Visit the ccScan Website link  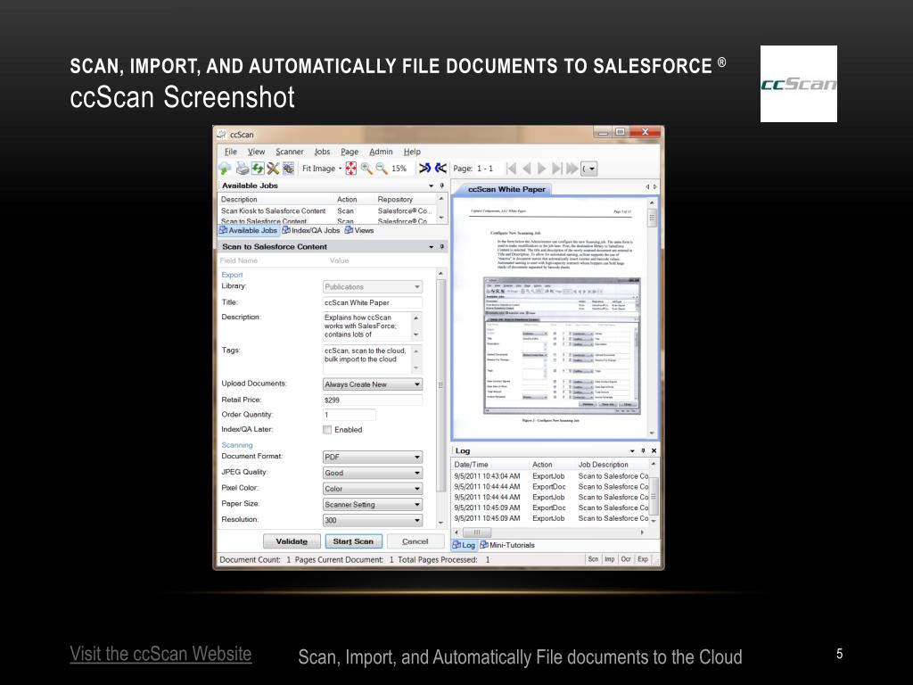point(160,654)
